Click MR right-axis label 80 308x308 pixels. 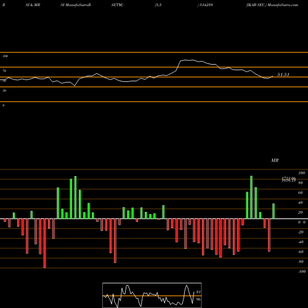click(x=301, y=183)
